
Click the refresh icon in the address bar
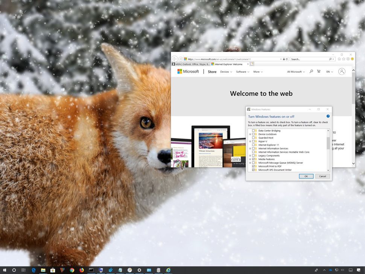tap(287, 59)
